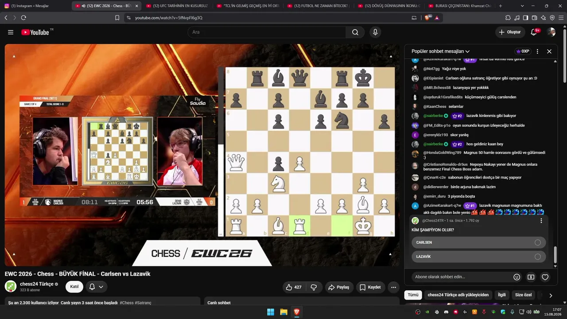
Task: Open Brave Rewards triangle icon
Action: tap(437, 18)
